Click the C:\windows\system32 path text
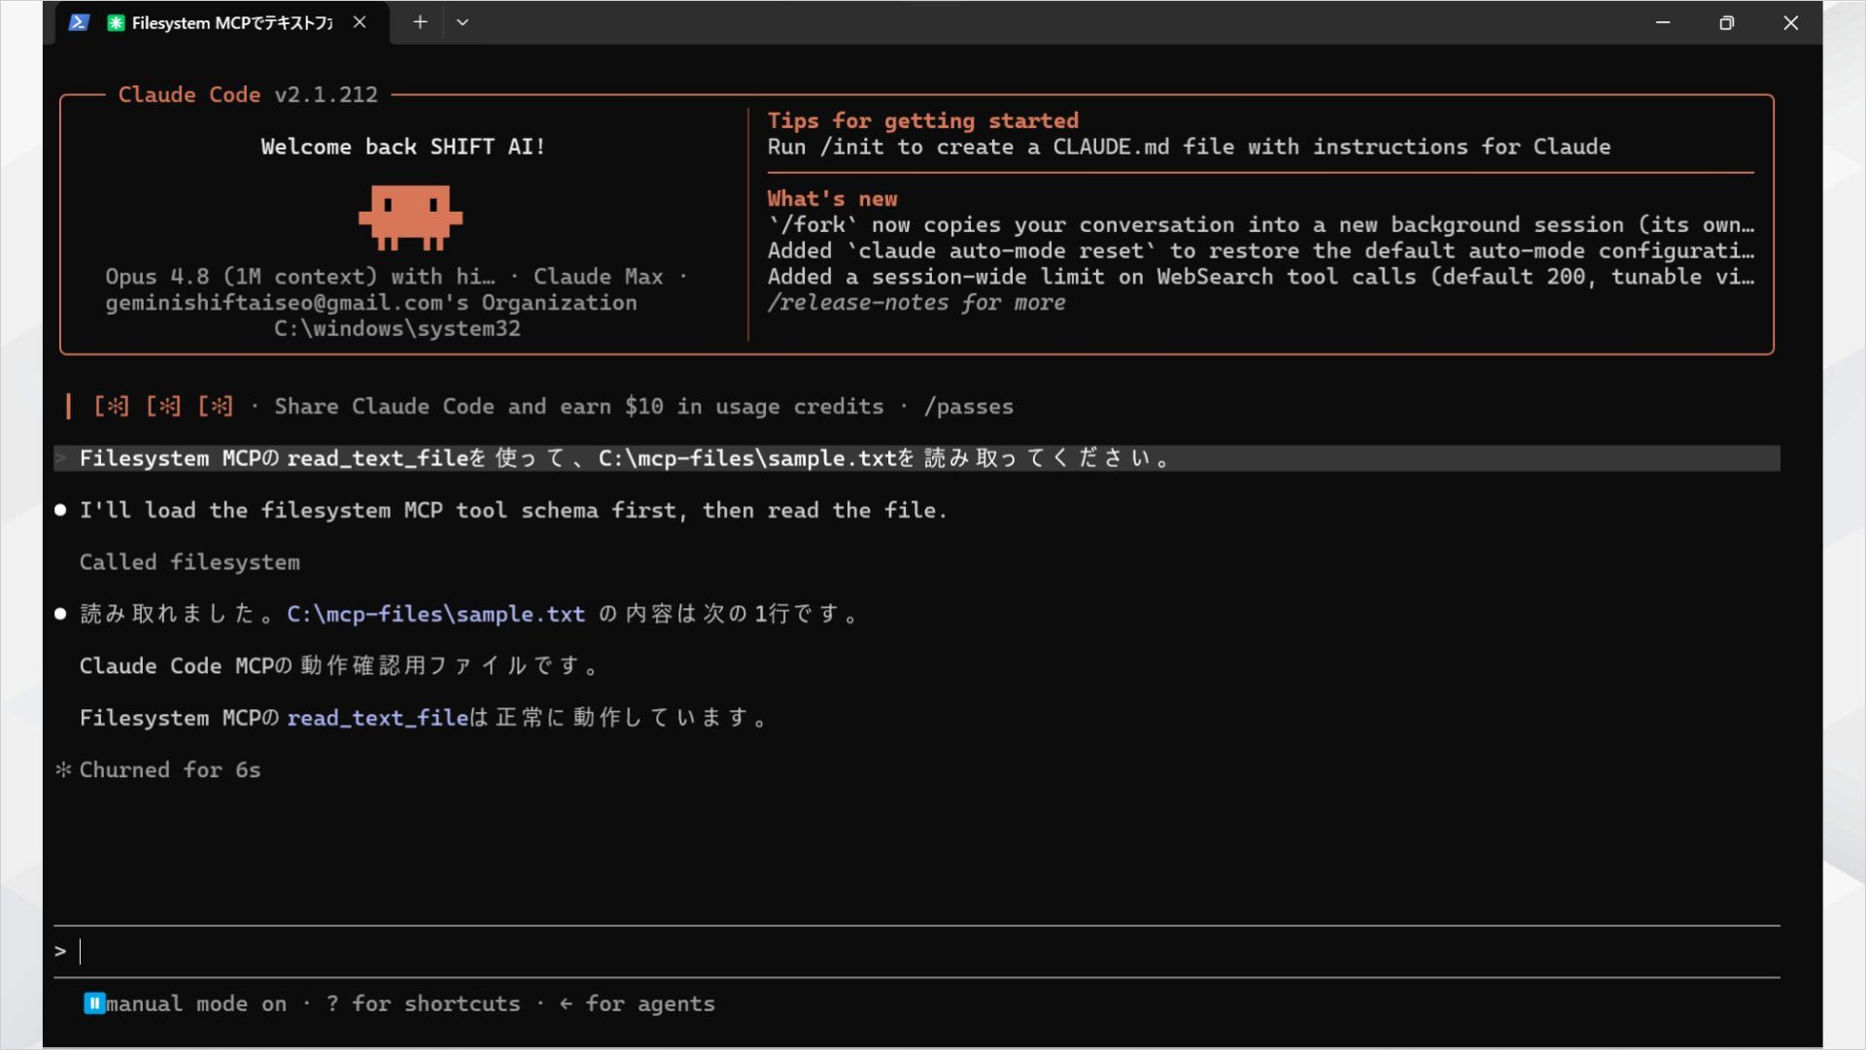Viewport: 1866px width, 1050px height. tap(397, 328)
